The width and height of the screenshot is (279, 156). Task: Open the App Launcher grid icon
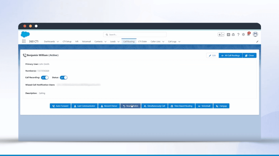[24, 41]
